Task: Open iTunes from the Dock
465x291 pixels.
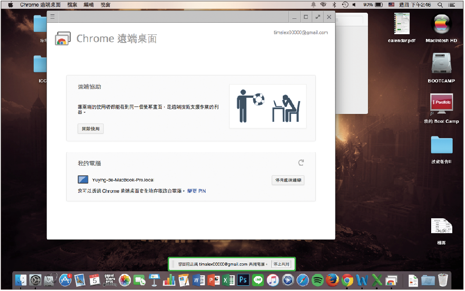Action: pos(273,280)
